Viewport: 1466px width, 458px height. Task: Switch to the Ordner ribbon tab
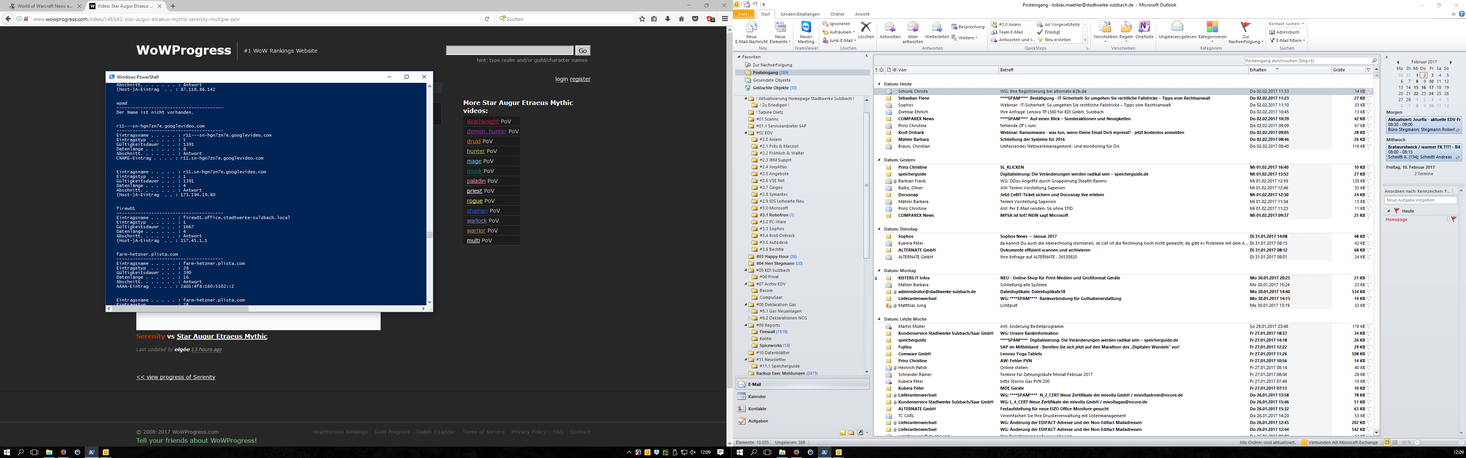pos(837,14)
